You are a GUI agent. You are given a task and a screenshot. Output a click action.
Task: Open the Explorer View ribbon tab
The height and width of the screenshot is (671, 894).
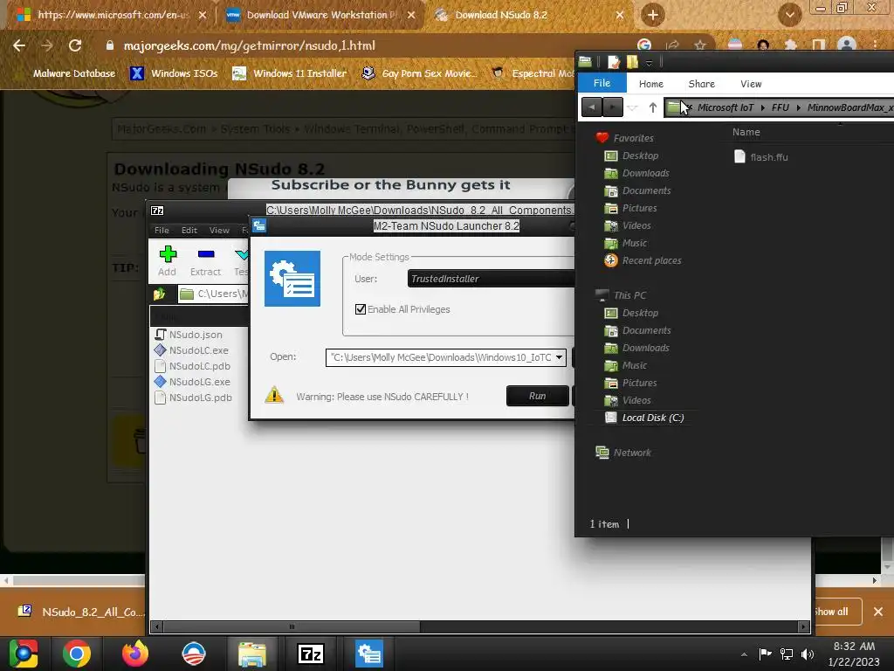click(x=751, y=84)
